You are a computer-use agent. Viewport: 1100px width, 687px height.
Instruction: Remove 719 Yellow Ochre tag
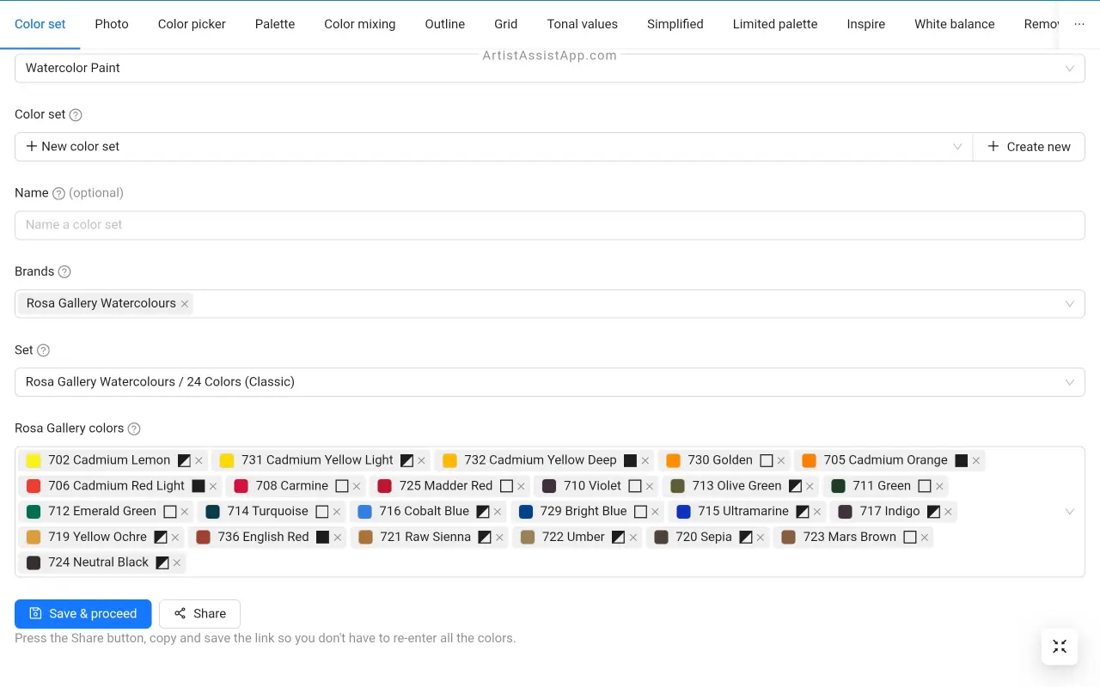coord(174,538)
